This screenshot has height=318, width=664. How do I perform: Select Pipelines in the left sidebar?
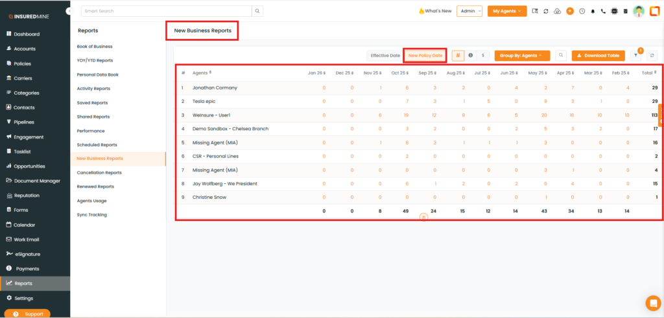24,122
